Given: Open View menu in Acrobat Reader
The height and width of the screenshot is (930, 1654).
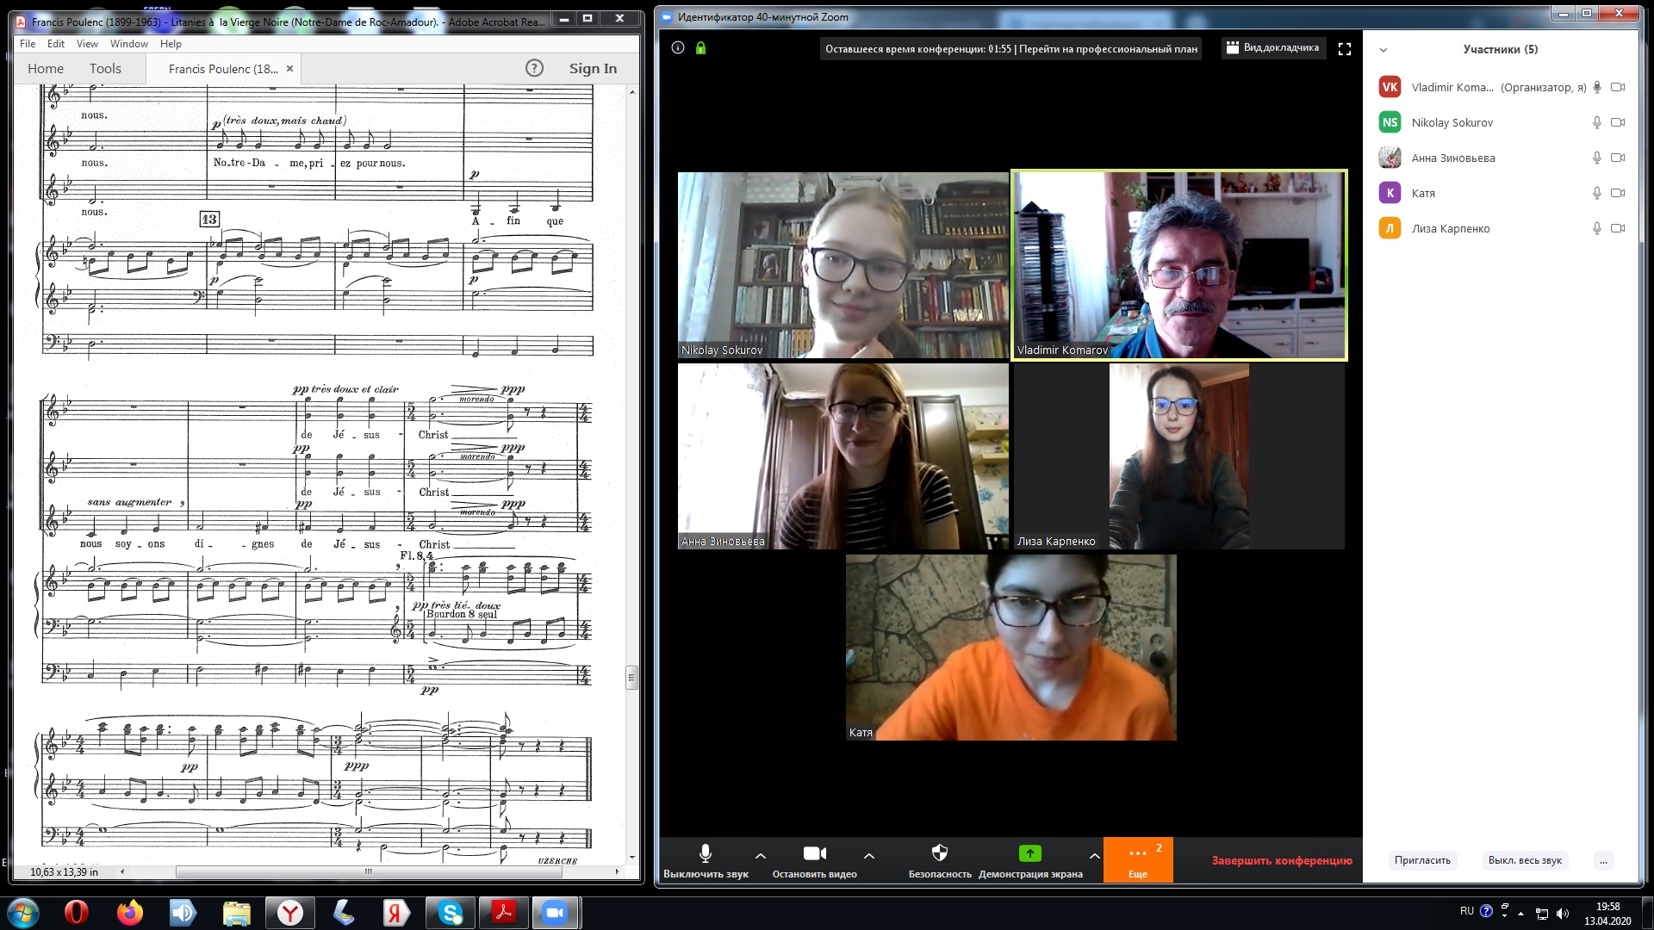Looking at the screenshot, I should click(87, 44).
